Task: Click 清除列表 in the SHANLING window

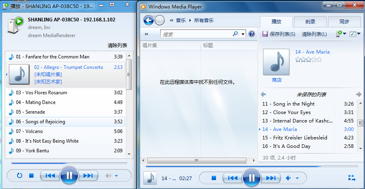Action: pos(117,46)
